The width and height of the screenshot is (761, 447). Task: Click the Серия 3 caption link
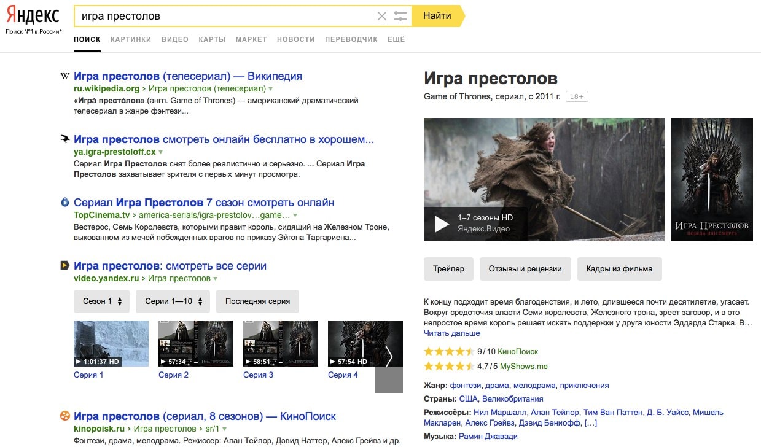[258, 375]
